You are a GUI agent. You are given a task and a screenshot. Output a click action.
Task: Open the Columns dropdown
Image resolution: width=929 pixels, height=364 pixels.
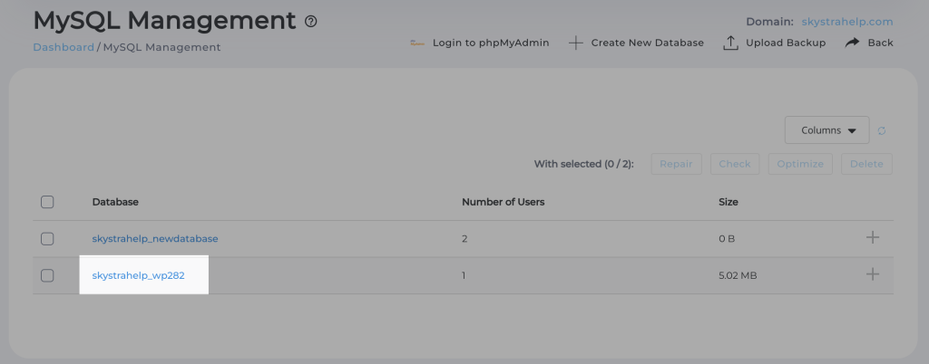click(827, 130)
